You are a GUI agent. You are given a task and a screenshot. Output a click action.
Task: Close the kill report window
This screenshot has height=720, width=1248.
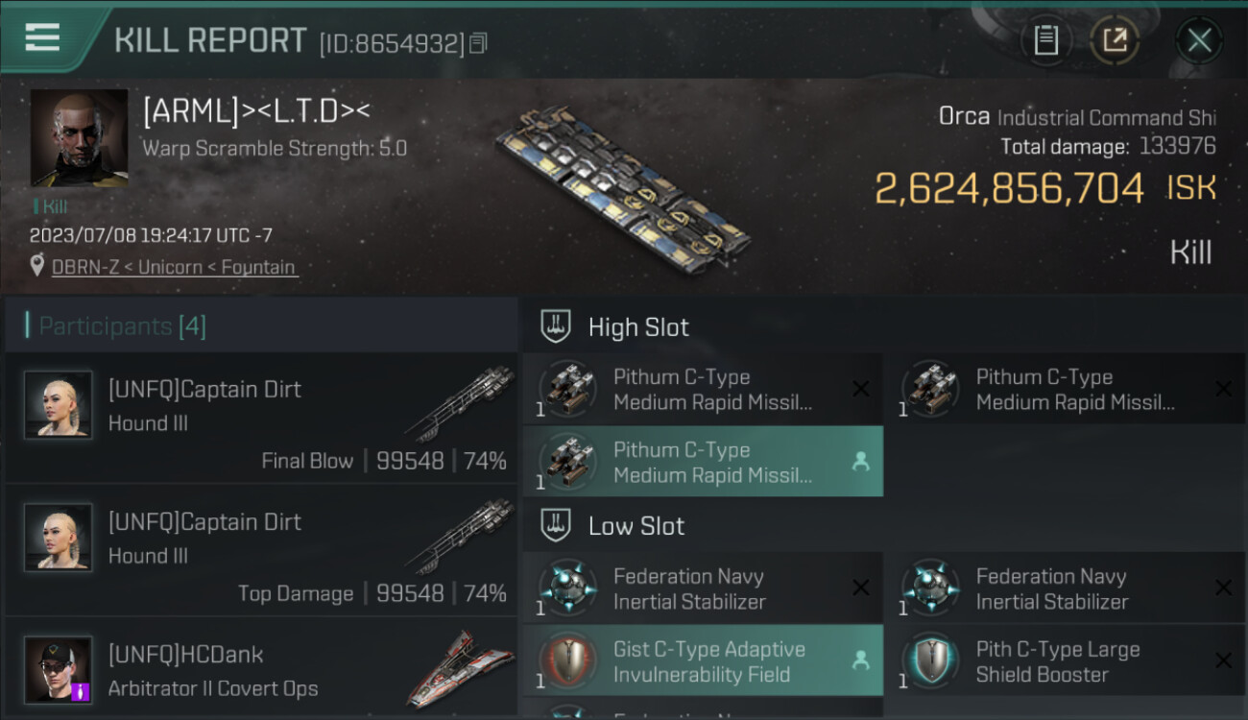(1199, 40)
